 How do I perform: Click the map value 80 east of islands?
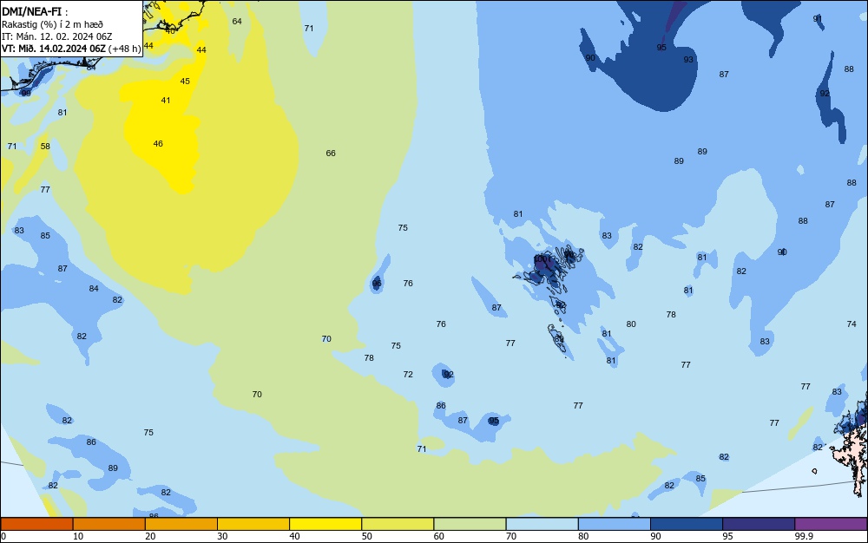pyautogui.click(x=631, y=324)
